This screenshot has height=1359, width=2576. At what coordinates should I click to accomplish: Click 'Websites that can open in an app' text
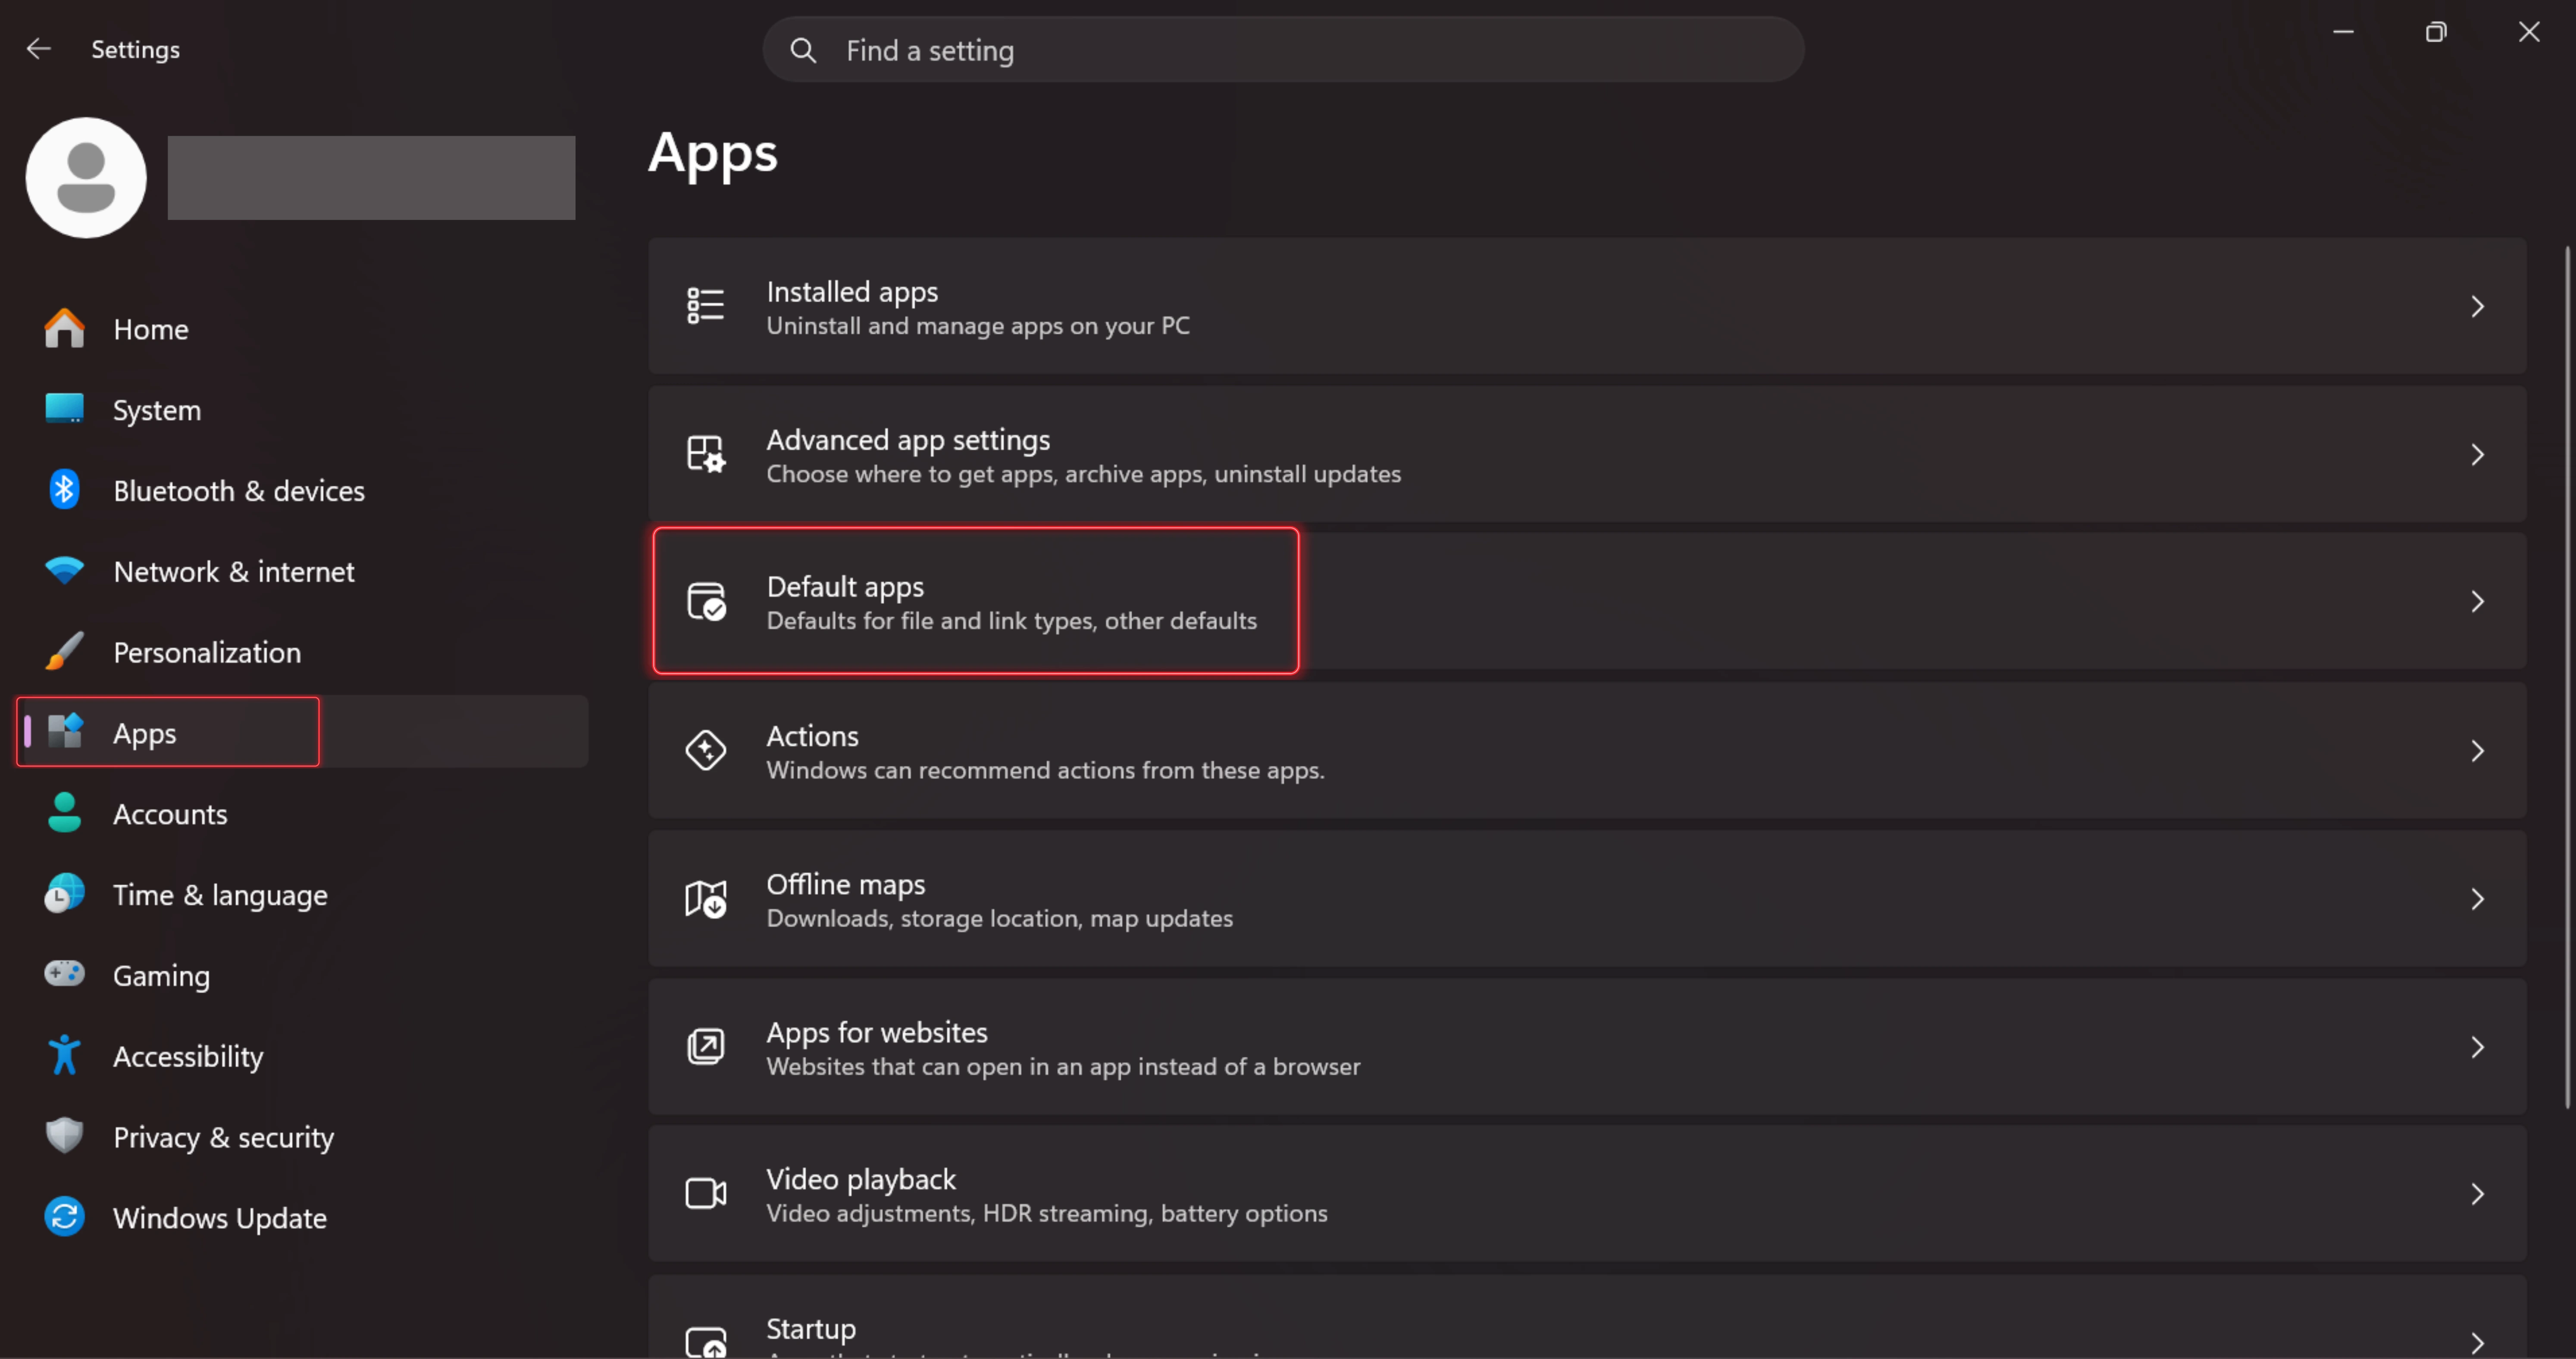[x=1063, y=1067]
